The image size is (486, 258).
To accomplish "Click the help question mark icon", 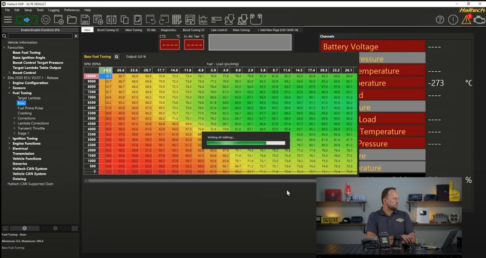I will point(440,19).
